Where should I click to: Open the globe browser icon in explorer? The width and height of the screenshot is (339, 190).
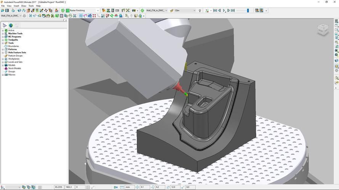point(11,25)
